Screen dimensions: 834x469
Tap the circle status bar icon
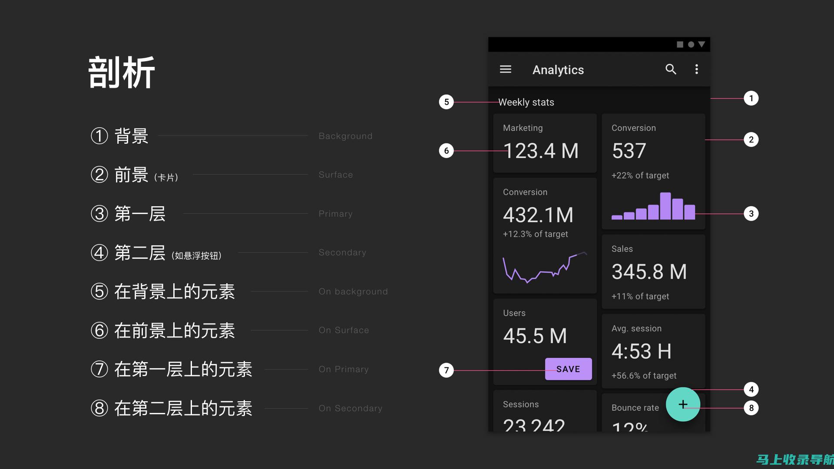tap(691, 45)
